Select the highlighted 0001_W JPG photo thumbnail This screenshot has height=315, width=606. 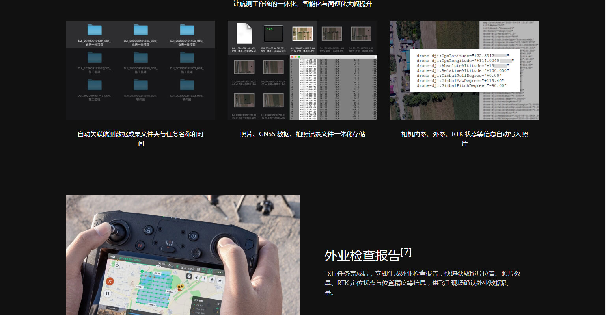[x=302, y=34]
